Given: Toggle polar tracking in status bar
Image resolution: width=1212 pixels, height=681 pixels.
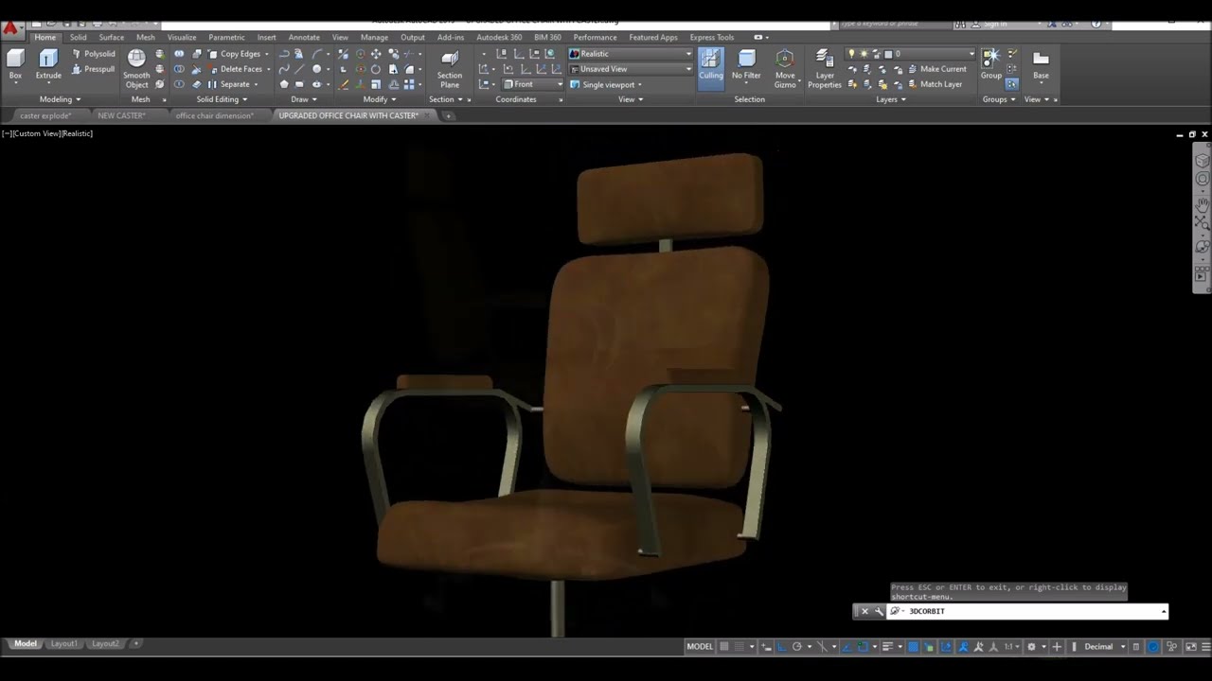Looking at the screenshot, I should point(797,647).
